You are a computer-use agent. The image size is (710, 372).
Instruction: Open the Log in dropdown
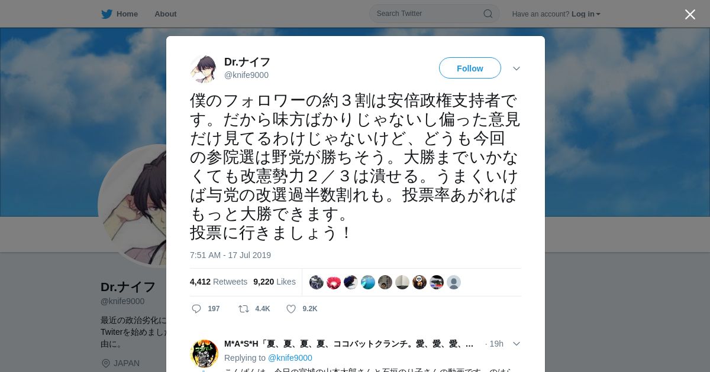[586, 14]
